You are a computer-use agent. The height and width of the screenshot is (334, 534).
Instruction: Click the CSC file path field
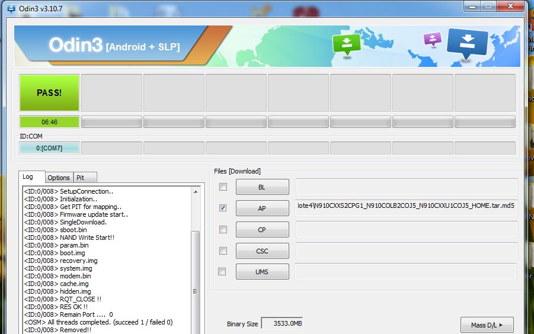coord(407,250)
